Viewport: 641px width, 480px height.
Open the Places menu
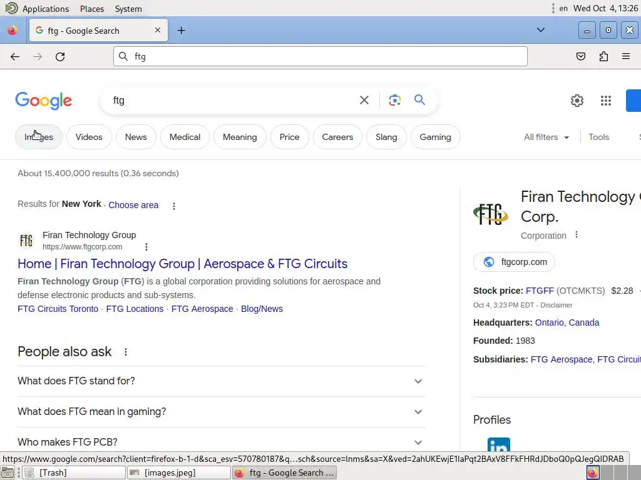(92, 9)
